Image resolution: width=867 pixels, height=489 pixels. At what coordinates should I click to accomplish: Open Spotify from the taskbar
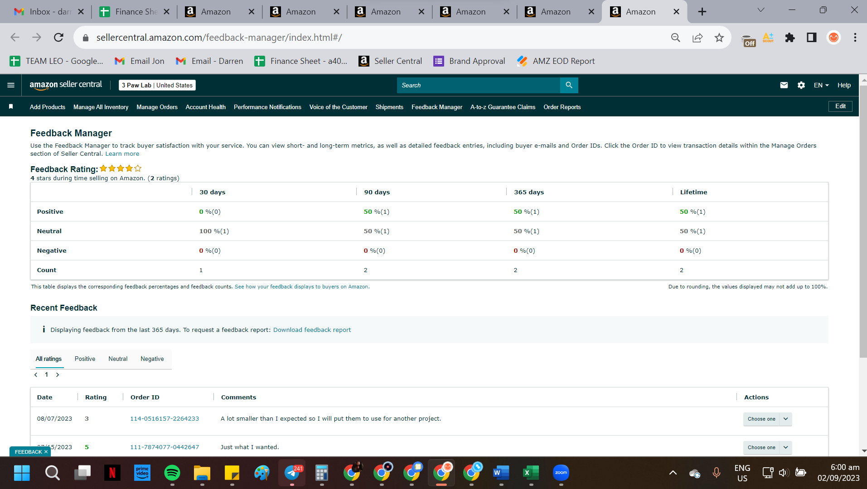(172, 473)
